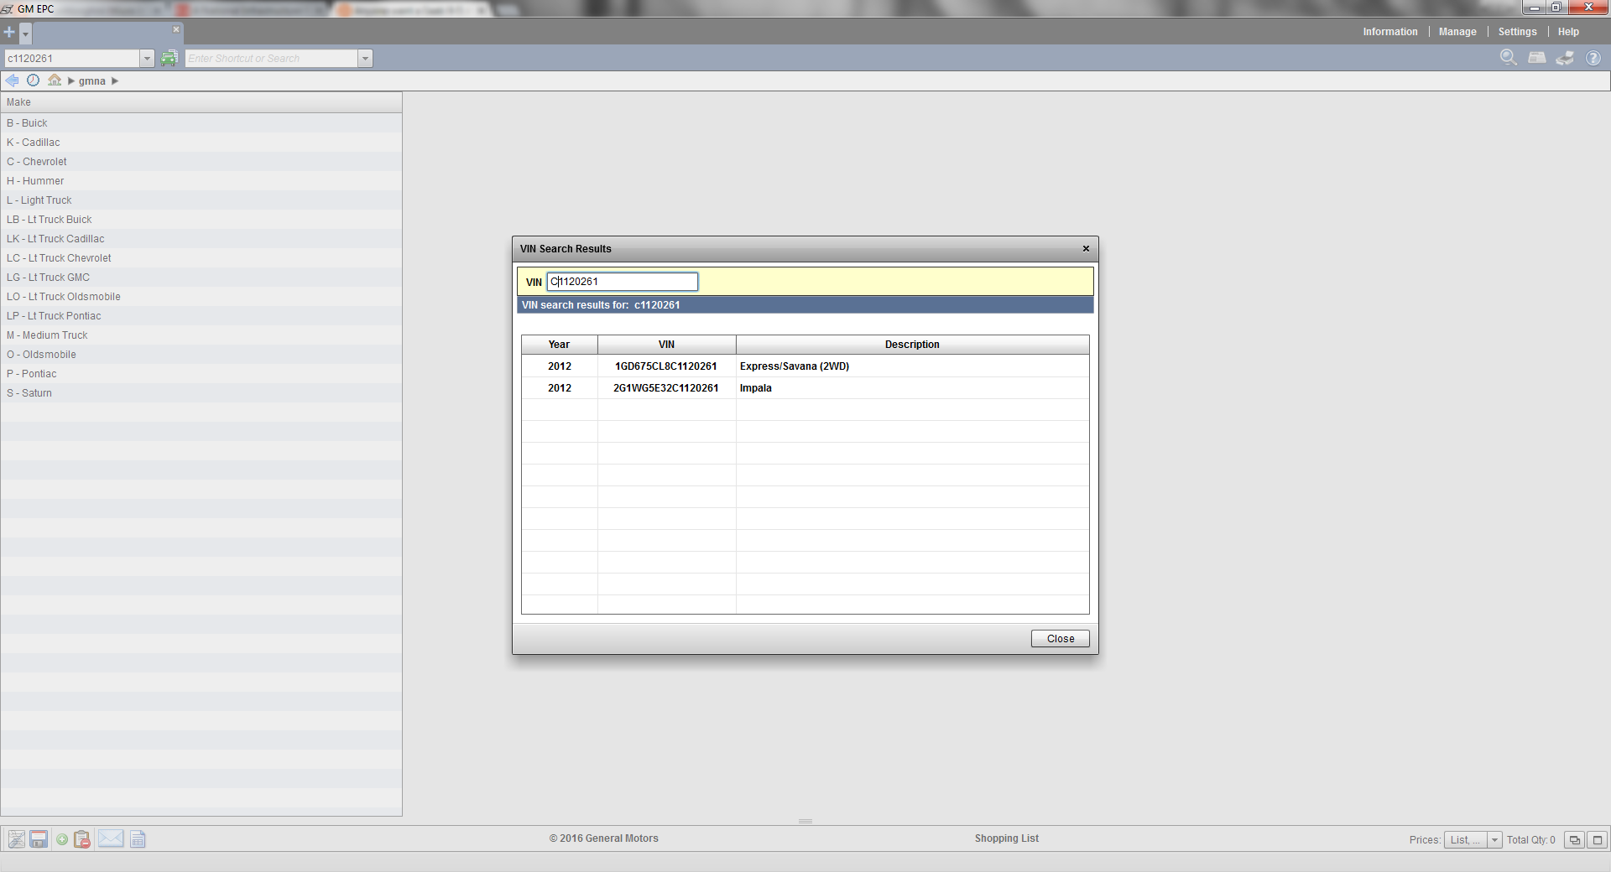Viewport: 1611px width, 872px height.
Task: Click the question mark help icon
Action: pyautogui.click(x=1593, y=58)
